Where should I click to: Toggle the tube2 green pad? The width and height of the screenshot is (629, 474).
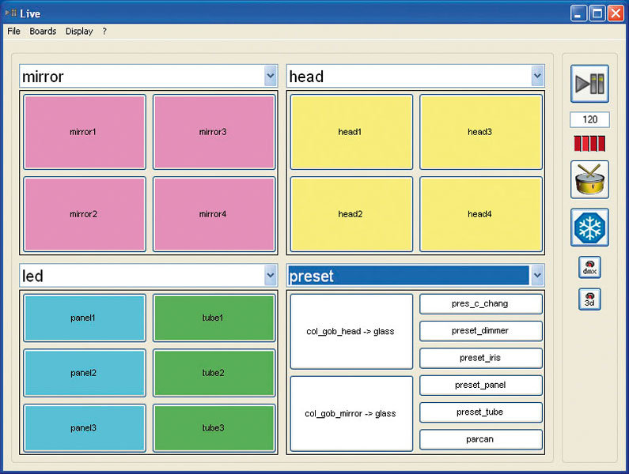coord(213,372)
